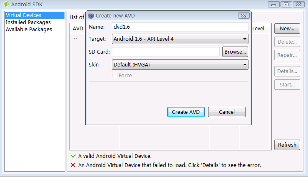Cancel the new AVD dialog
This screenshot has height=177, width=308.
click(x=227, y=112)
